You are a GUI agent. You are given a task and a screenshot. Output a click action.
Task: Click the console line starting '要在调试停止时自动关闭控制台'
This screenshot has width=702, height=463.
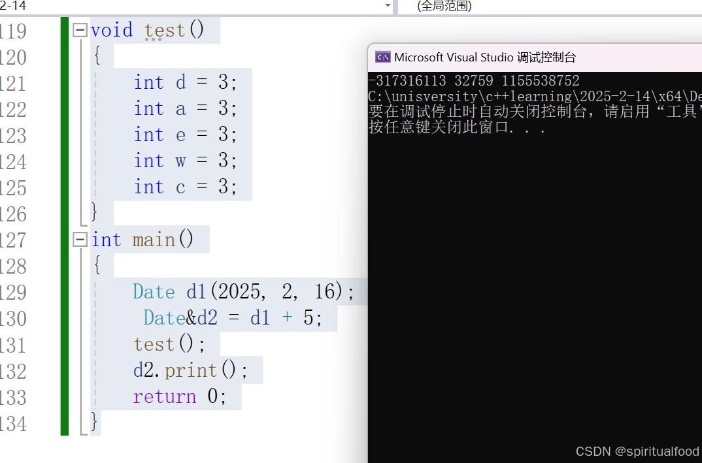pos(535,112)
